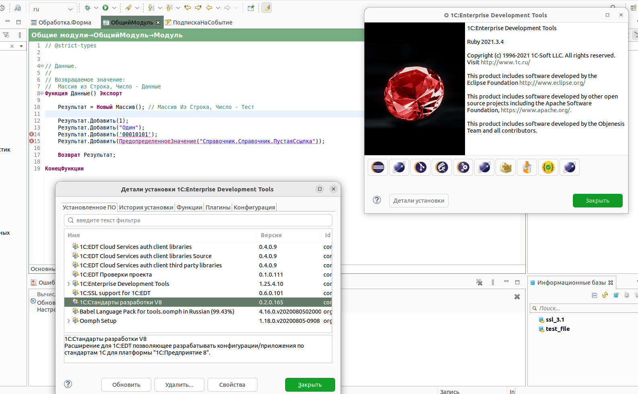Viewport: 638px width, 394px height.
Task: Click the Add infobase icon with plus
Action: point(616,295)
